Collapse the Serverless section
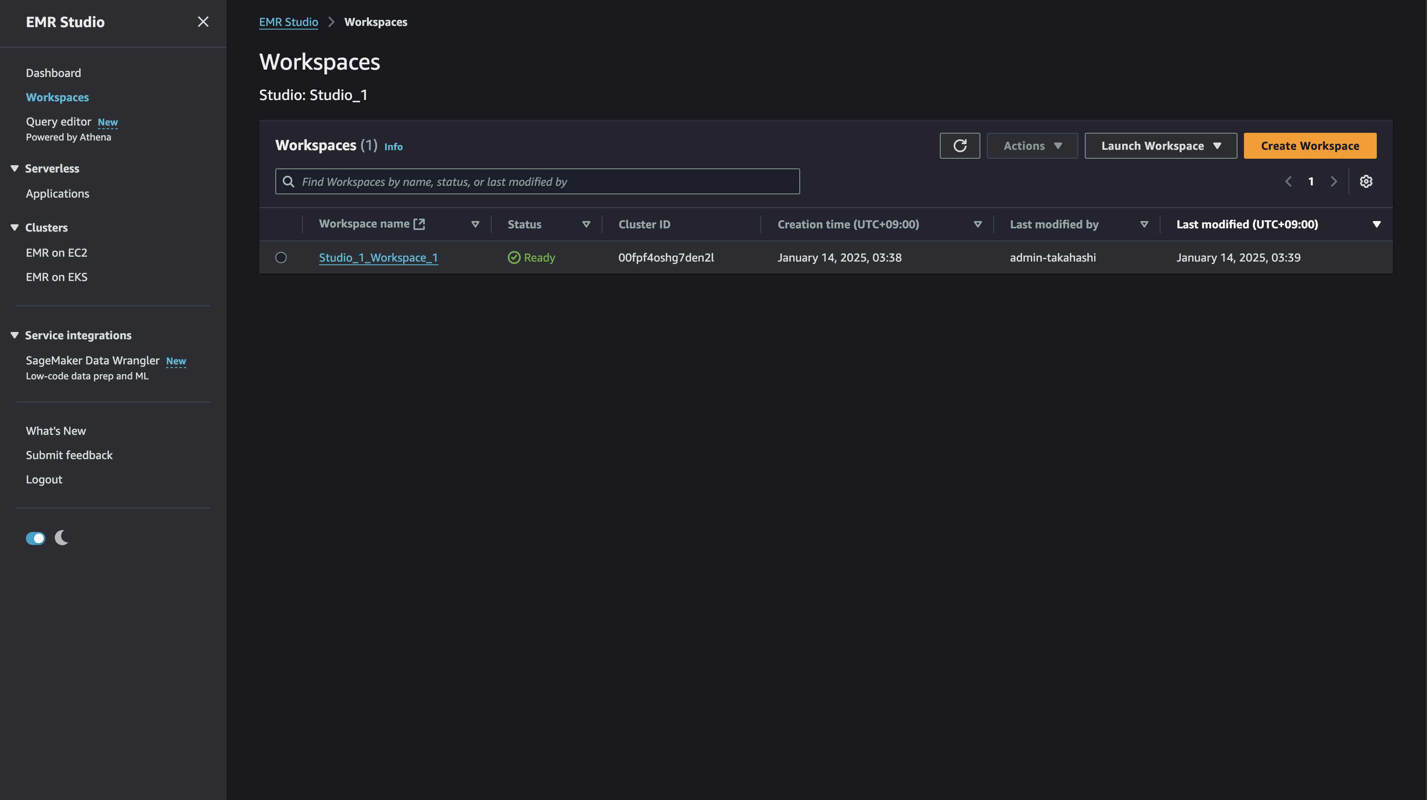 15,168
